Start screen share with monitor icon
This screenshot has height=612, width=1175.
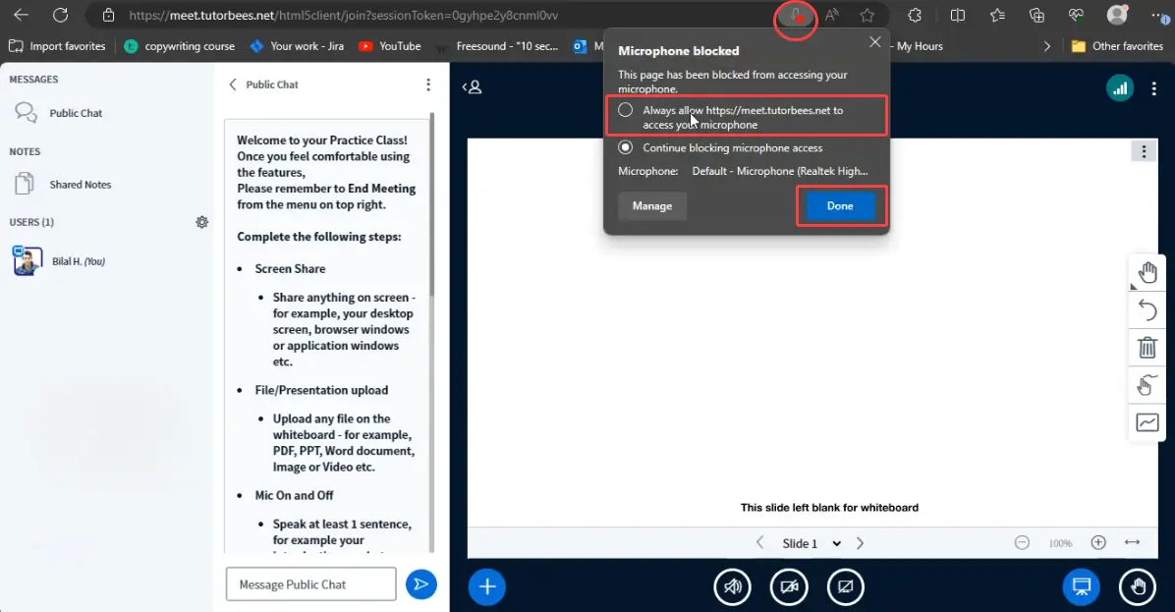point(845,586)
